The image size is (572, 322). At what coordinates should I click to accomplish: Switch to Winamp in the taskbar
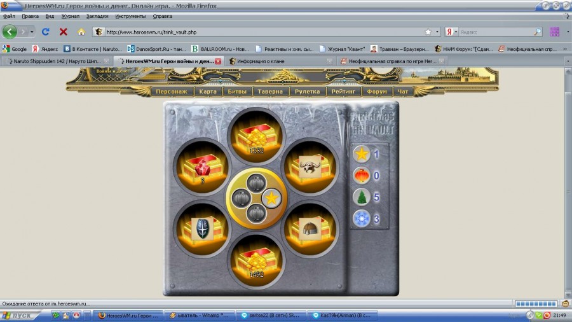(x=200, y=316)
